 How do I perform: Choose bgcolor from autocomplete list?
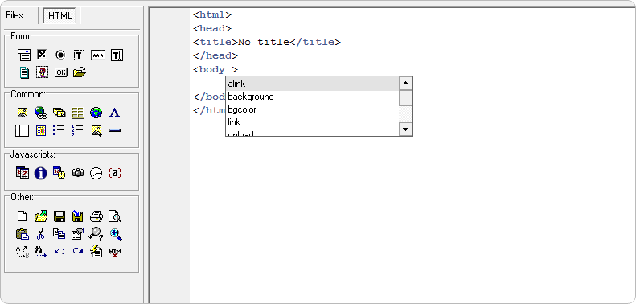coord(312,109)
